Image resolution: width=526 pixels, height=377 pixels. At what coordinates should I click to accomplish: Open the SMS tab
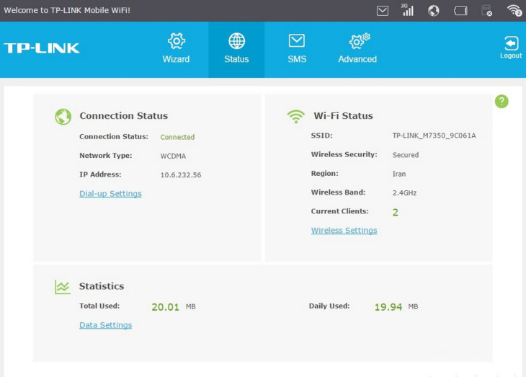[297, 50]
